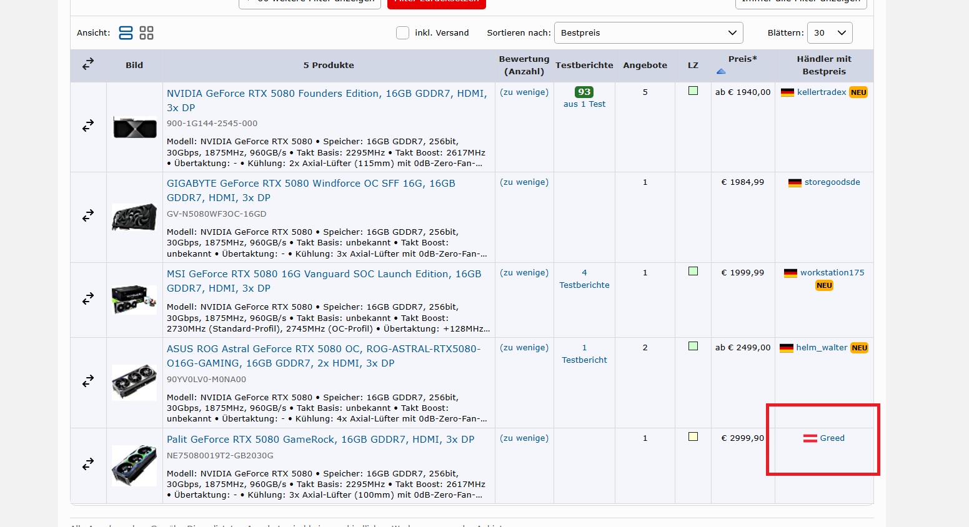
Task: Click price '€ 1999,99'
Action: tap(743, 273)
